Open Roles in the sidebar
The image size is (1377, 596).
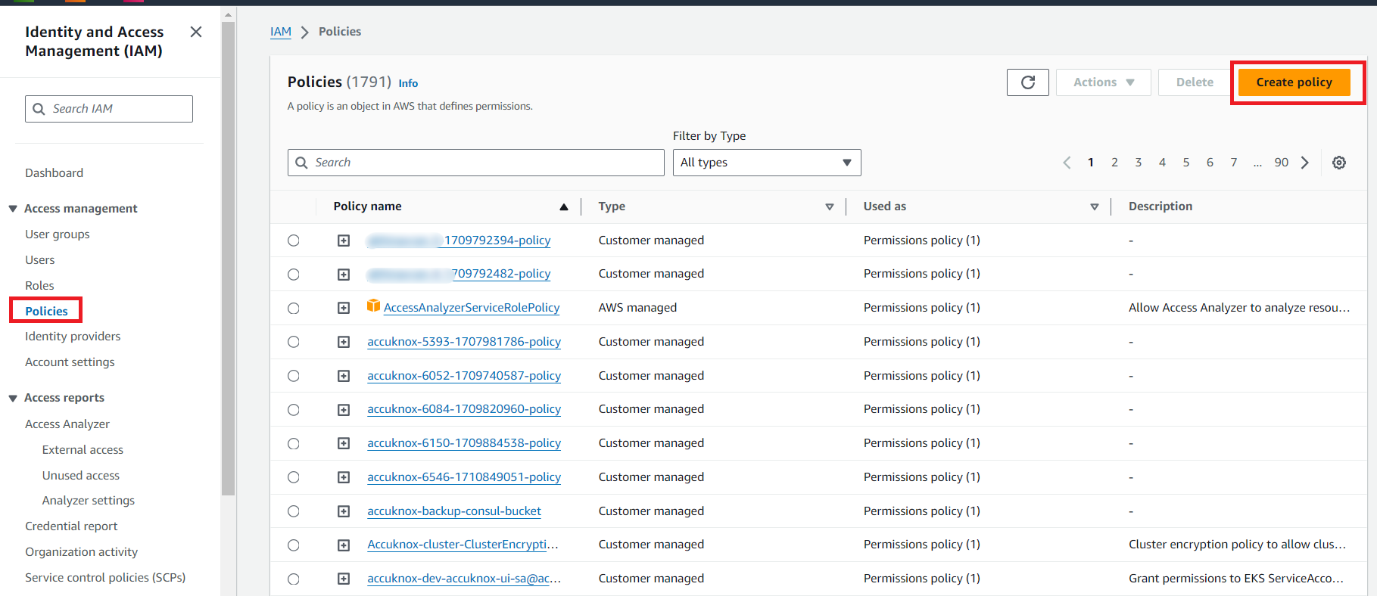(x=39, y=285)
